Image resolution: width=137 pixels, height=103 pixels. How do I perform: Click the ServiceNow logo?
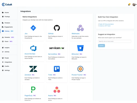57,48
